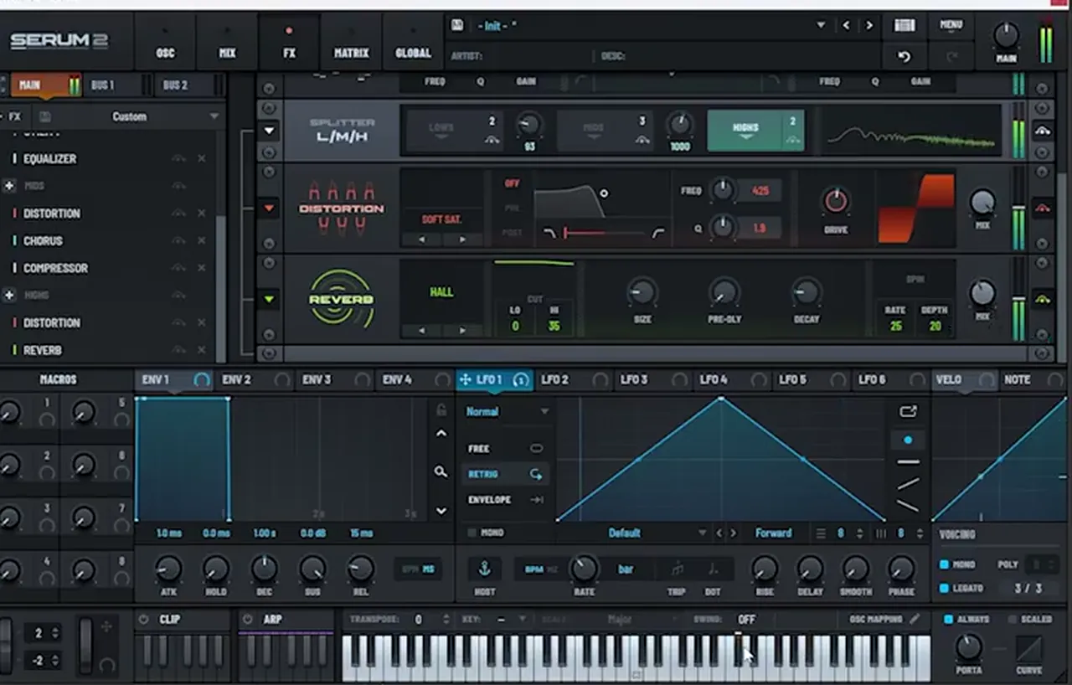Viewport: 1072px width, 685px height.
Task: Remove REVERB from the FX list
Action: pos(202,350)
